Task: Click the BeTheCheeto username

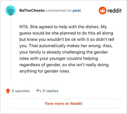Action: point(32,10)
